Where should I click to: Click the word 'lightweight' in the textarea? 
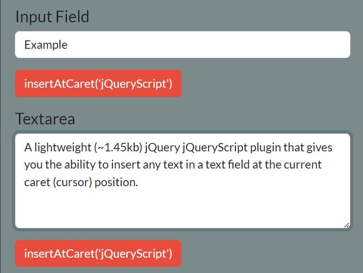63,148
